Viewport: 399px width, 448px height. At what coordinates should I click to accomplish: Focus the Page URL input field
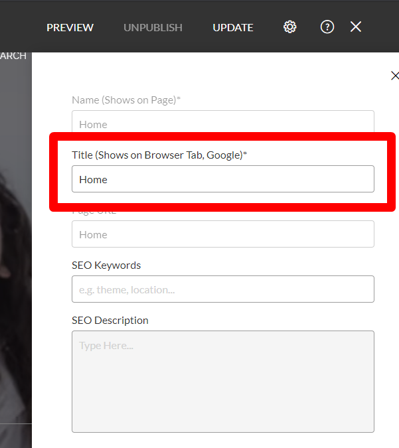[223, 234]
